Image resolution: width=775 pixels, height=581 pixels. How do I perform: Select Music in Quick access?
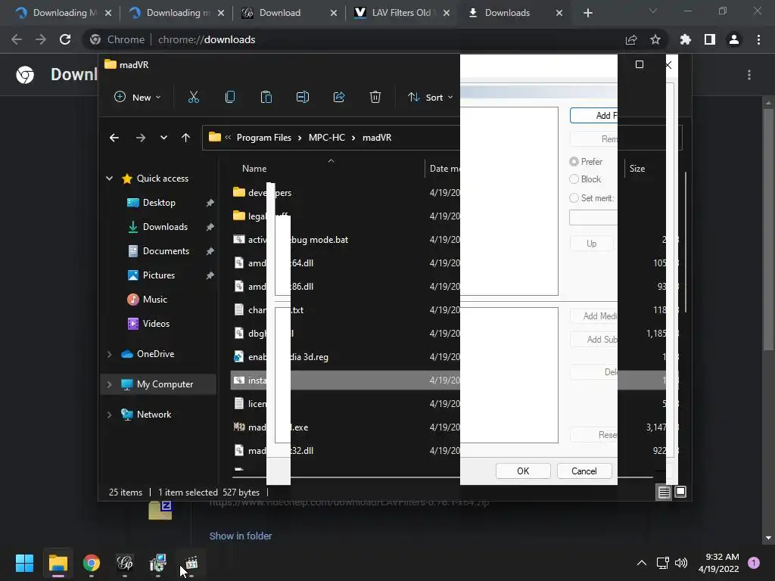(x=154, y=300)
